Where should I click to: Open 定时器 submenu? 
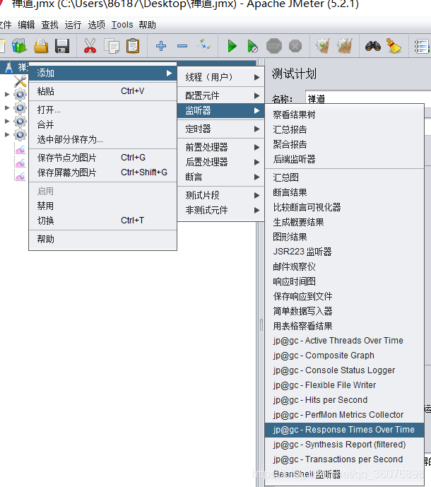click(220, 129)
